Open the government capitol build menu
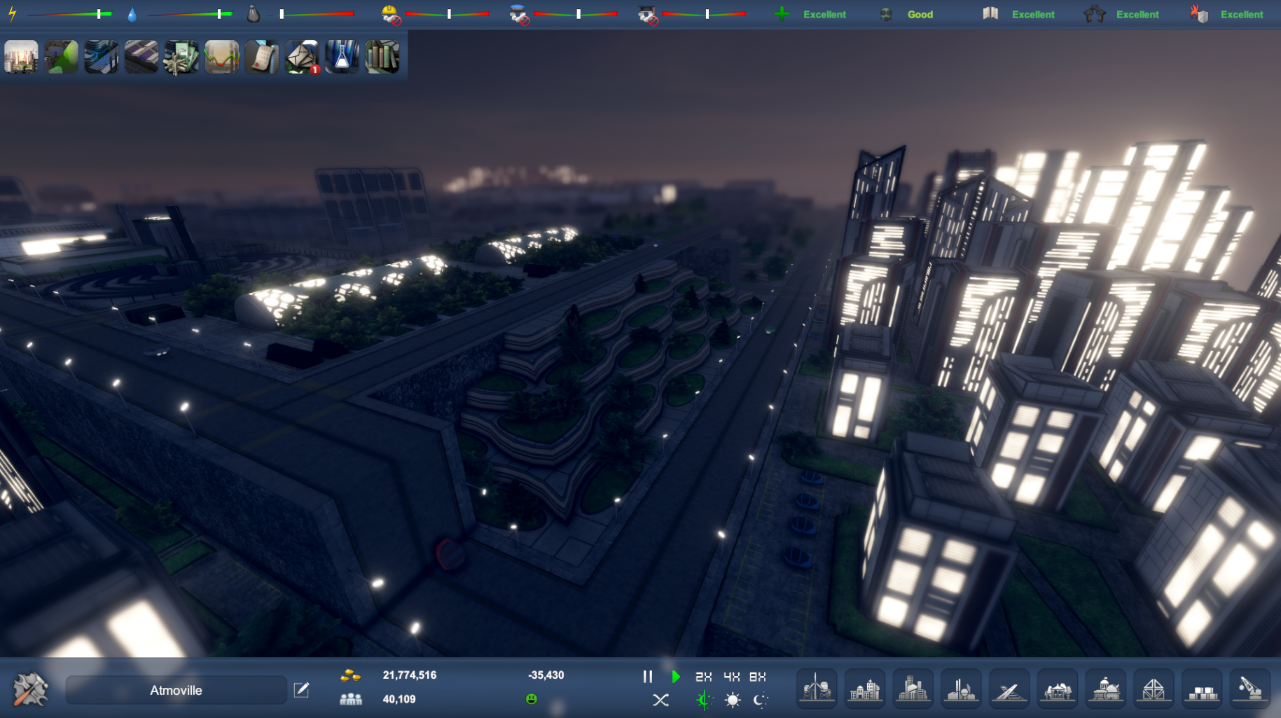The height and width of the screenshot is (718, 1281). tap(1105, 689)
